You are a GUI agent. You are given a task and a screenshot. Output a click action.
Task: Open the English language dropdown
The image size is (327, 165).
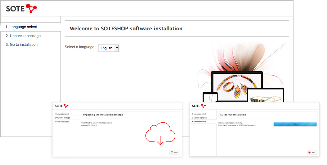[x=109, y=48]
